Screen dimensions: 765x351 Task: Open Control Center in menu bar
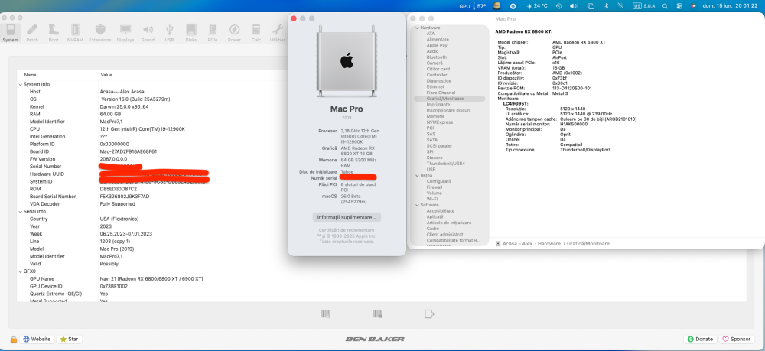pyautogui.click(x=679, y=6)
